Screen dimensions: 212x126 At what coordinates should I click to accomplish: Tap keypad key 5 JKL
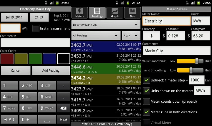28,97
